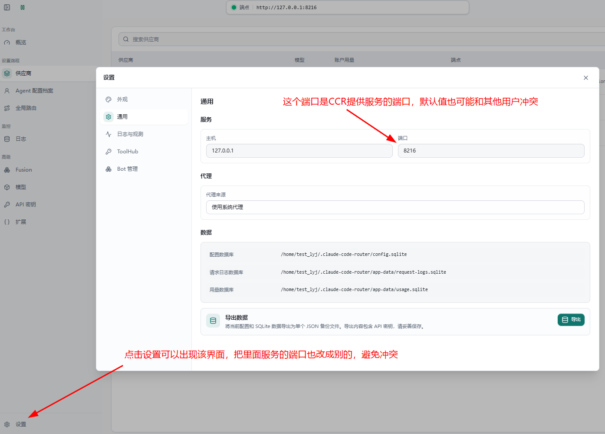Screen dimensions: 605x434
Task: Close the 设置 dialog
Action: [x=586, y=78]
